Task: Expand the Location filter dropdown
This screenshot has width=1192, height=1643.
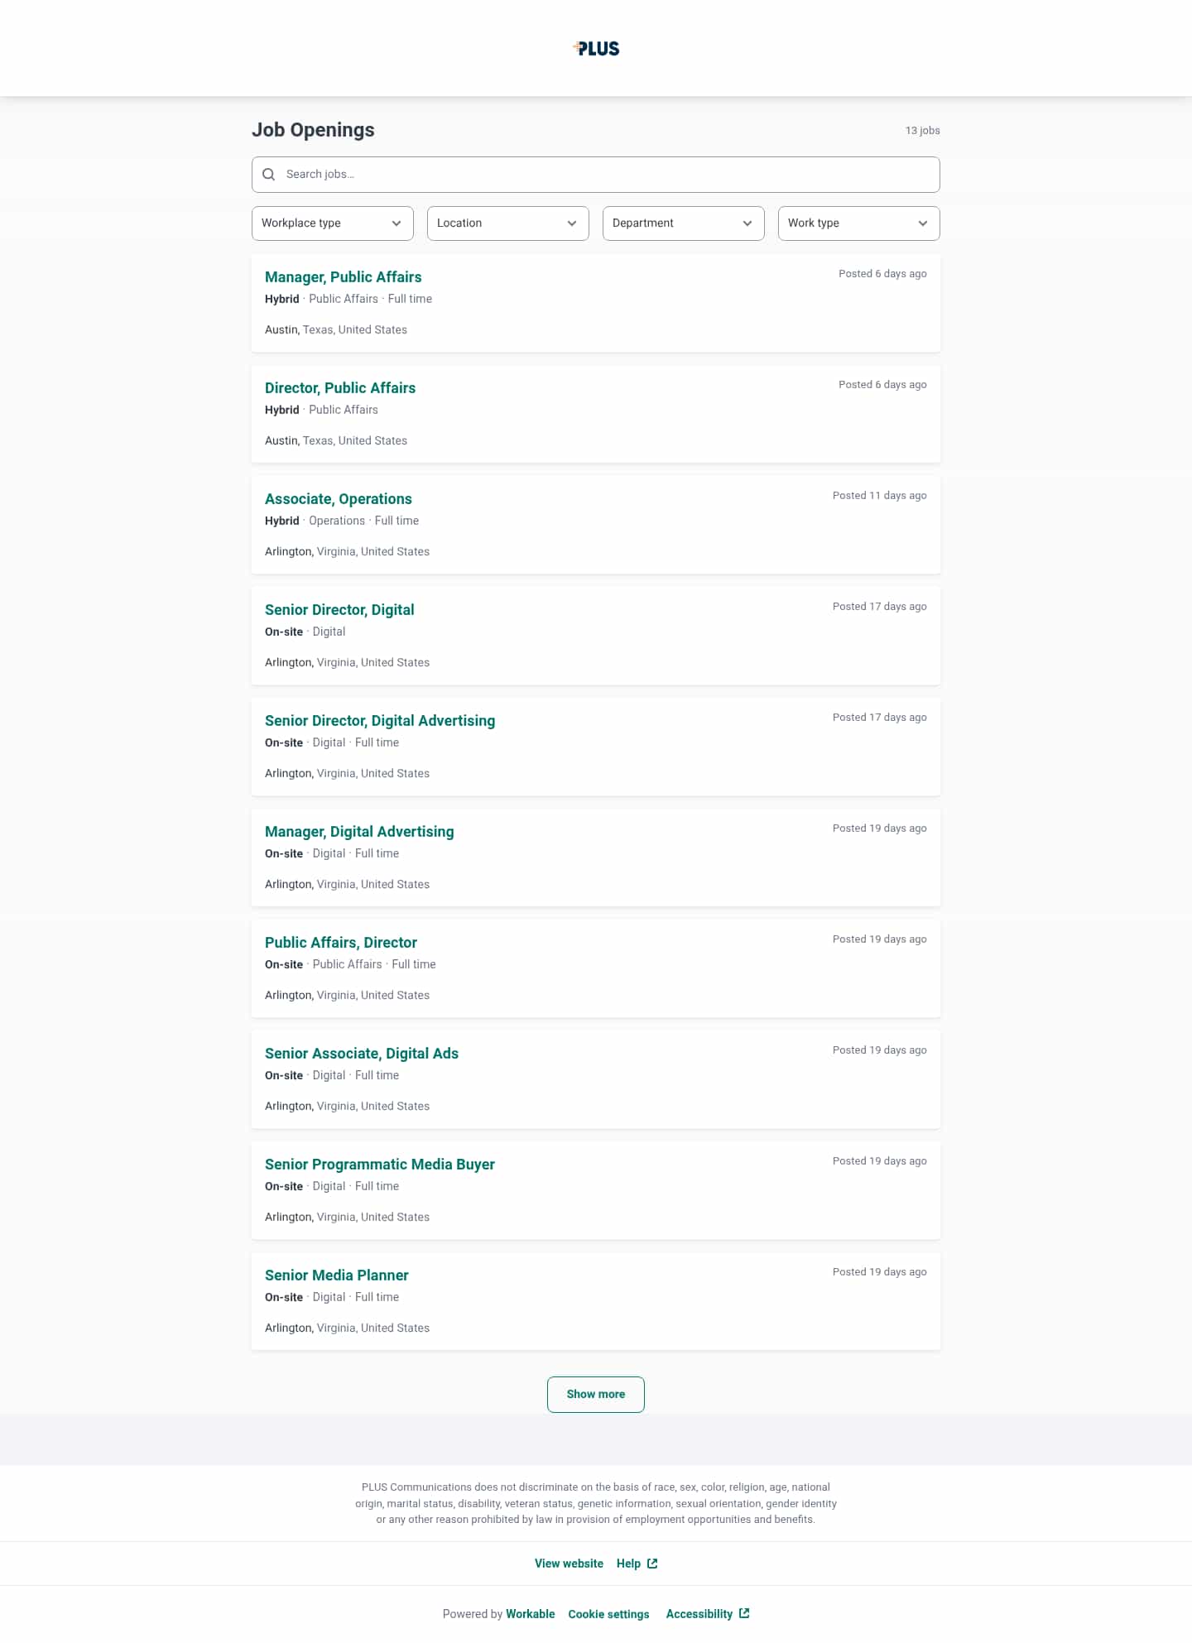Action: click(507, 223)
